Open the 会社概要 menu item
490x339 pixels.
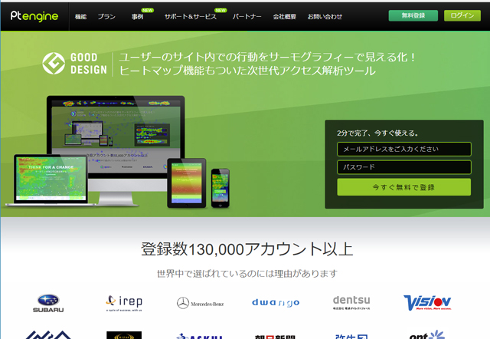pos(284,17)
